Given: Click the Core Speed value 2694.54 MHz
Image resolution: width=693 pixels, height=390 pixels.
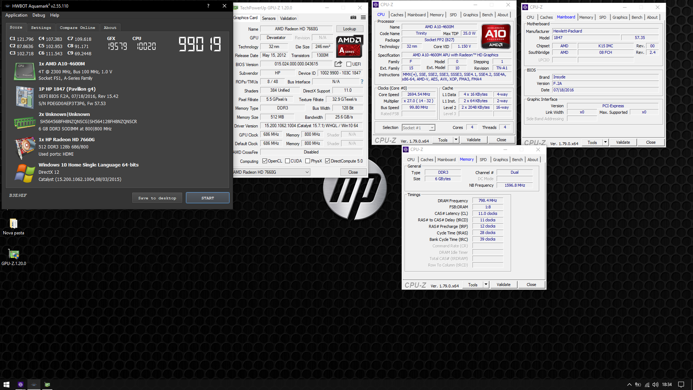Looking at the screenshot, I should coord(419,94).
